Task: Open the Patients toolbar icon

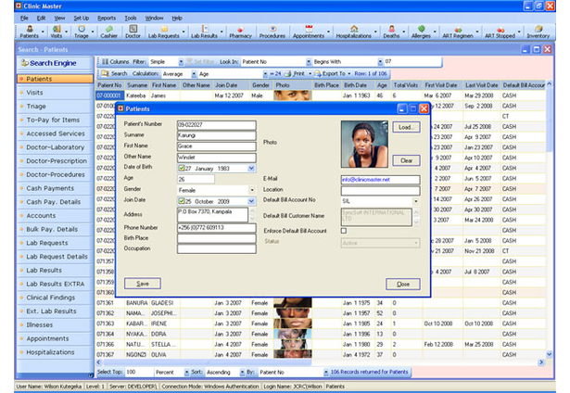Action: tap(29, 32)
